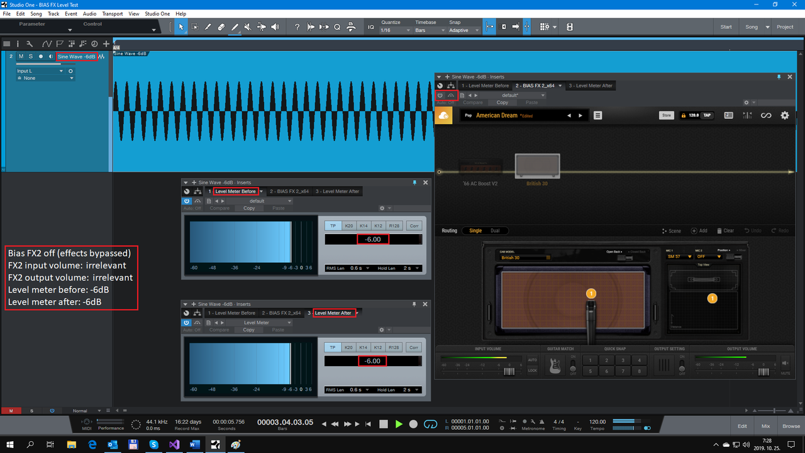Click the BIAS FX output mute speaker icon
This screenshot has width=805, height=453.
pyautogui.click(x=784, y=363)
